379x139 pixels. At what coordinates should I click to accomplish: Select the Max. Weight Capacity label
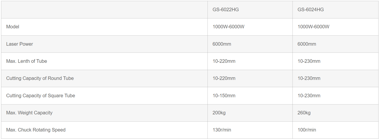29,113
